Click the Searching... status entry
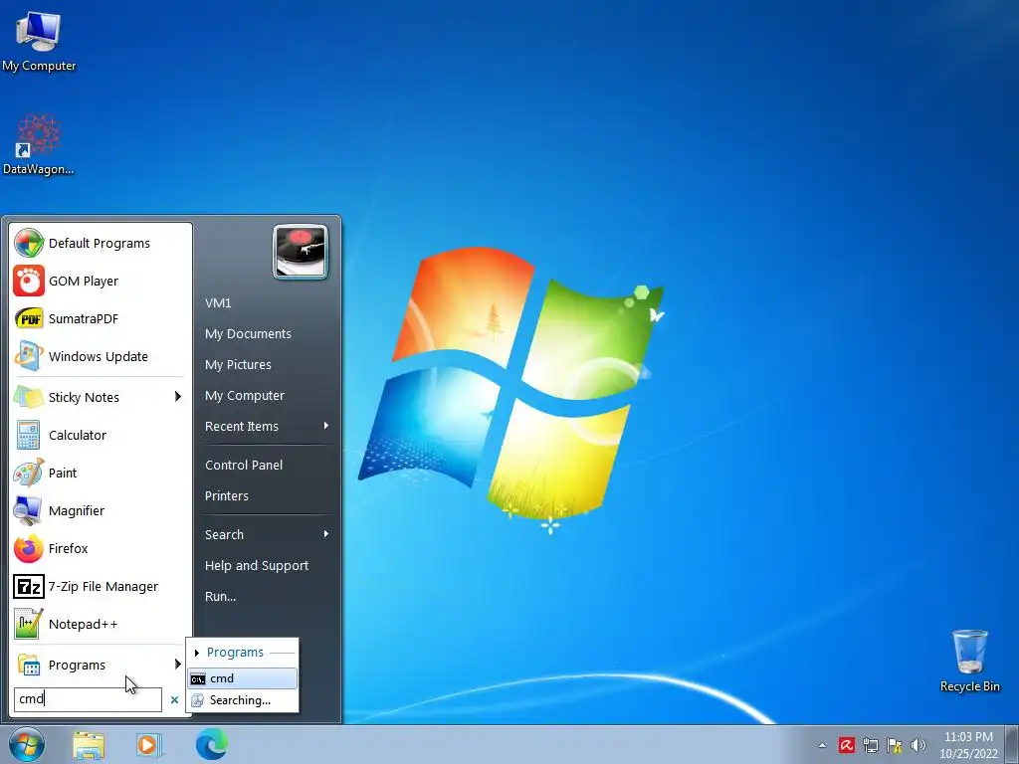The image size is (1019, 764). [x=243, y=700]
